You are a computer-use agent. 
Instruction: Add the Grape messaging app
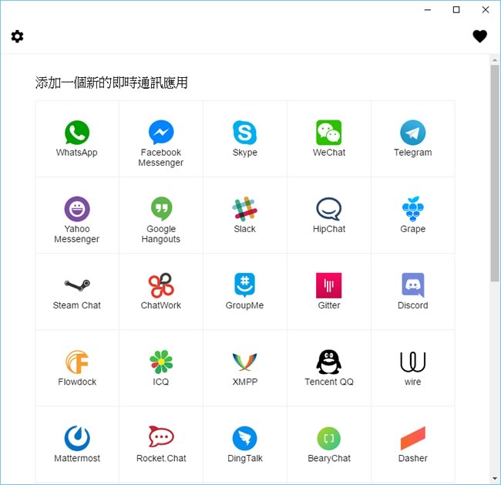413,215
